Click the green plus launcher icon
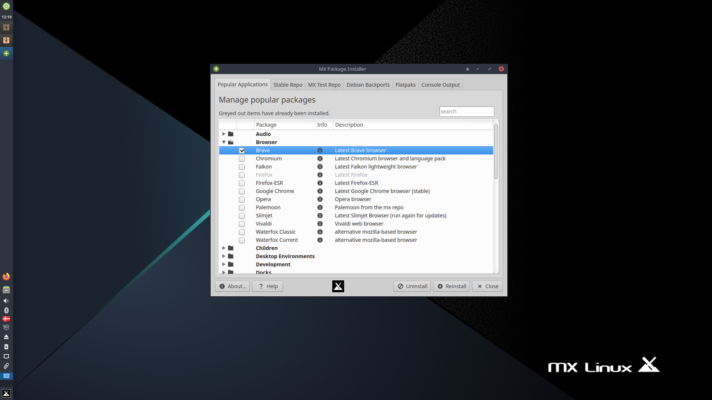The width and height of the screenshot is (712, 400). (6, 53)
